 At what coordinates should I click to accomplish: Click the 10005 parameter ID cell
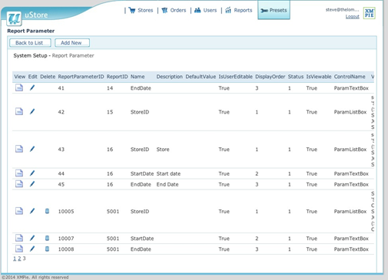click(66, 212)
